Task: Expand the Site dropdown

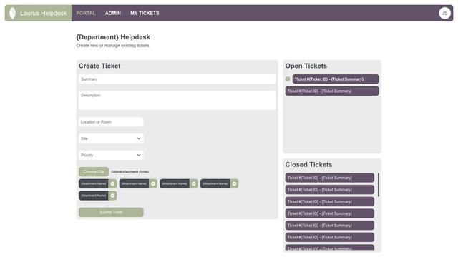Action: click(x=111, y=138)
